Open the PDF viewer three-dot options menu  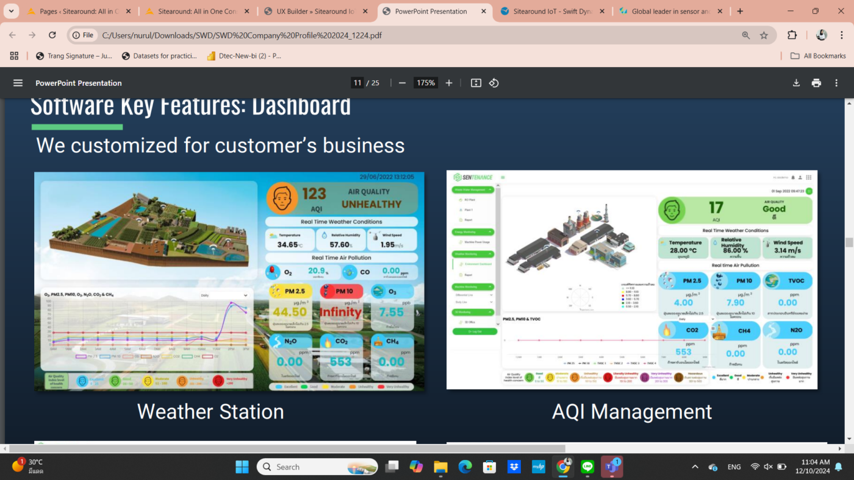point(836,82)
